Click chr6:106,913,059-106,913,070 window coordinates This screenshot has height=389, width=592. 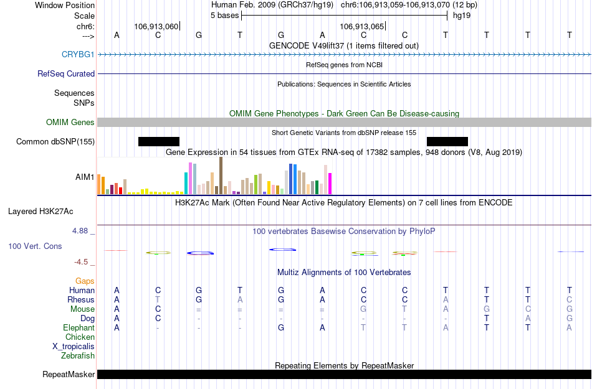coord(395,5)
